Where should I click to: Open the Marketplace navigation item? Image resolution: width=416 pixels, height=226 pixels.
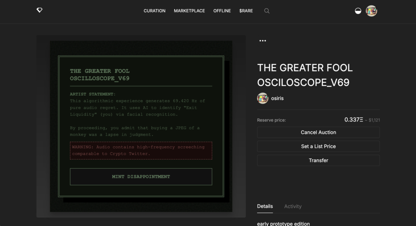[x=189, y=11]
